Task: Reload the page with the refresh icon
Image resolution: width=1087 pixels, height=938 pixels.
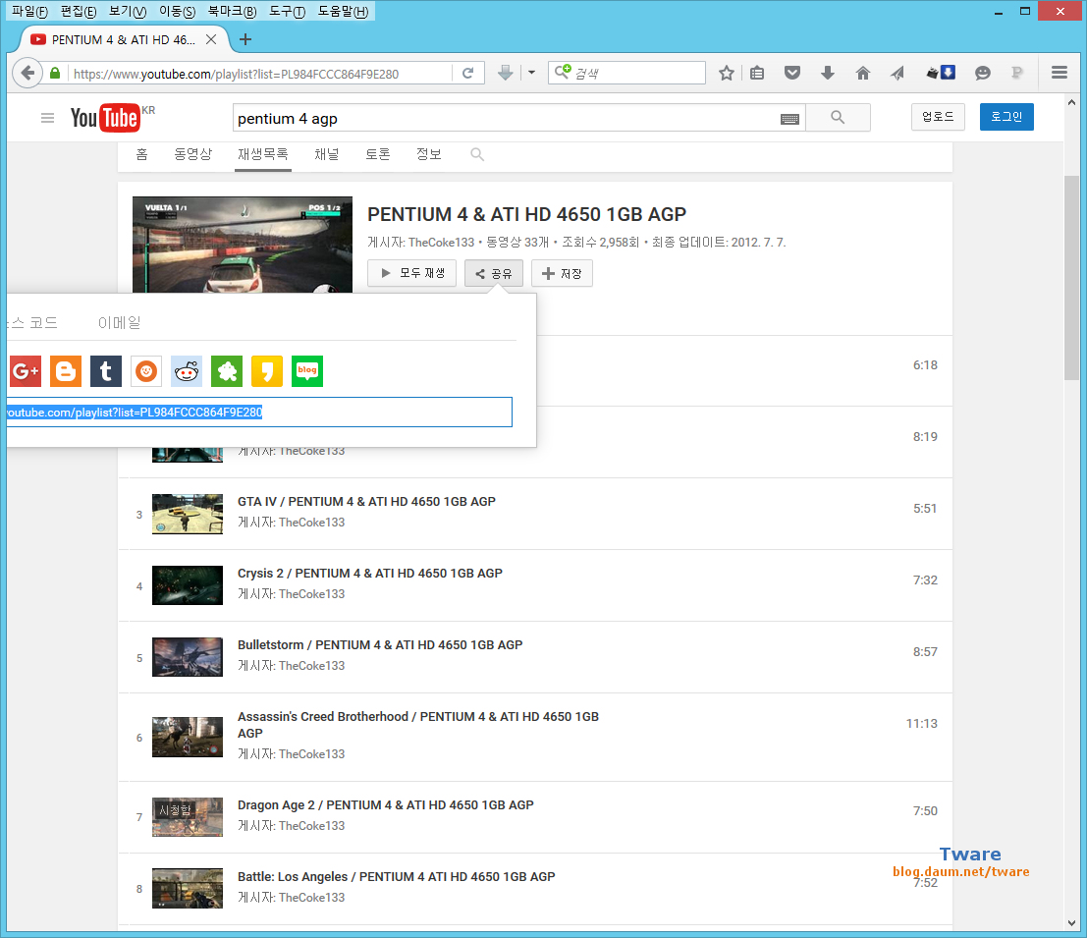Action: pyautogui.click(x=468, y=73)
